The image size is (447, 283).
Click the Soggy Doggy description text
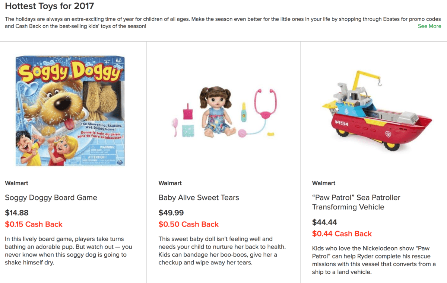(69, 251)
